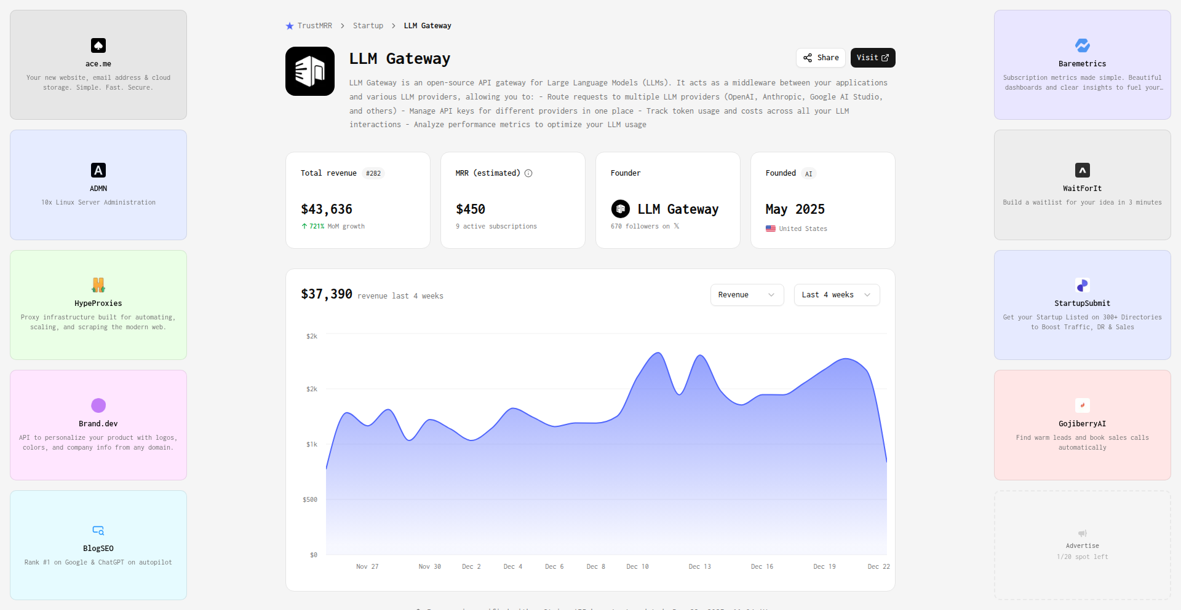Click the Advertise spot label
The width and height of the screenshot is (1181, 610).
(1083, 545)
